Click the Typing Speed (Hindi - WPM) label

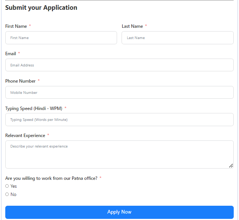tap(33, 108)
